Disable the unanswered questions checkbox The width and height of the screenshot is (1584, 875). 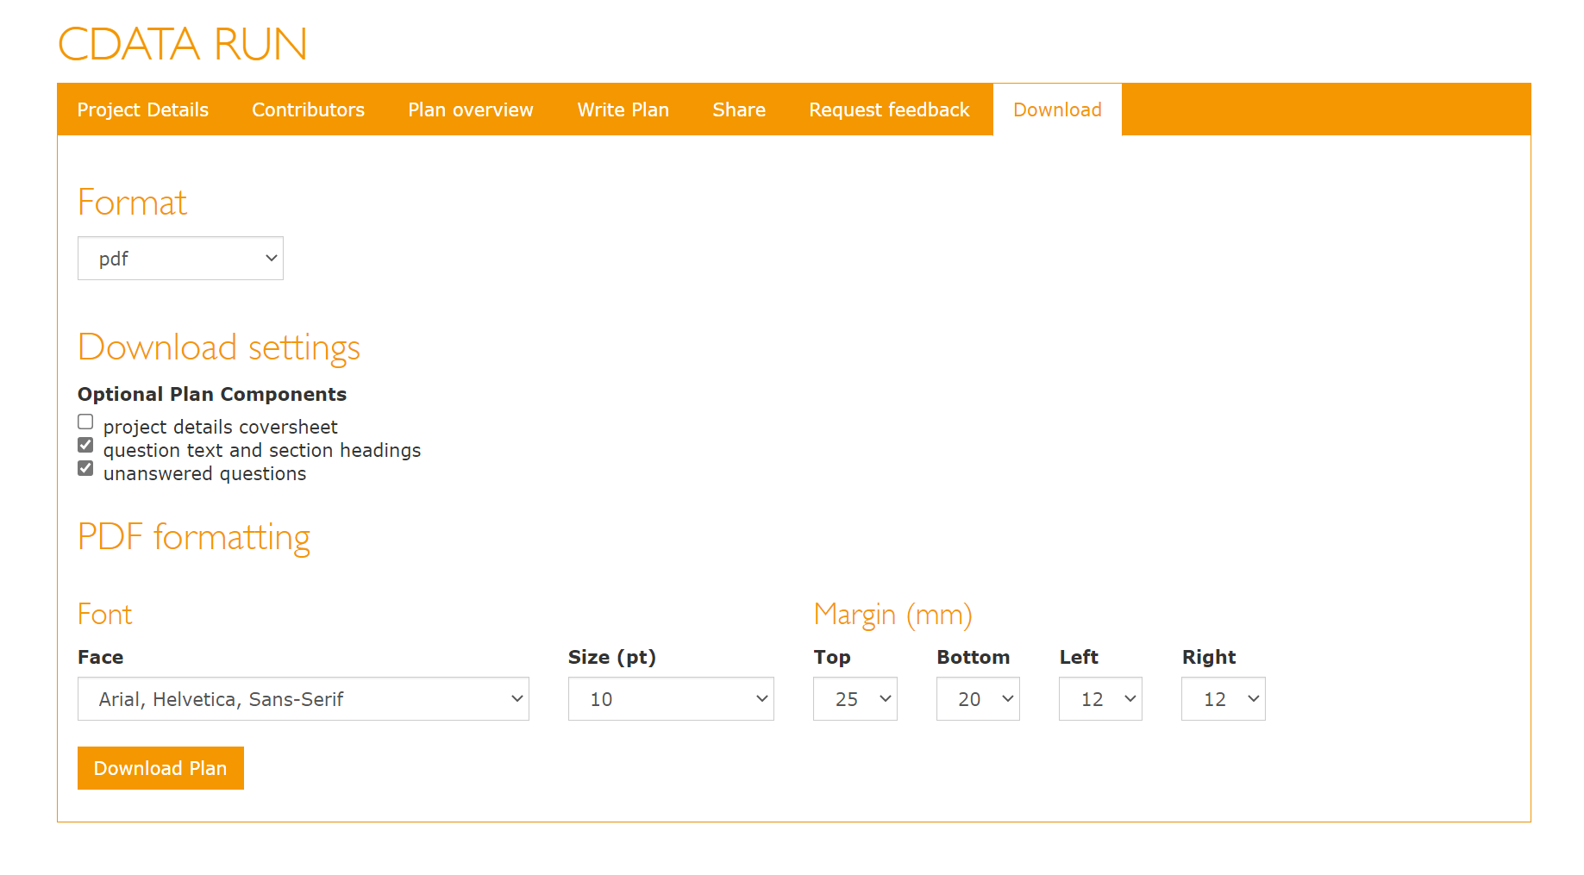pos(85,468)
